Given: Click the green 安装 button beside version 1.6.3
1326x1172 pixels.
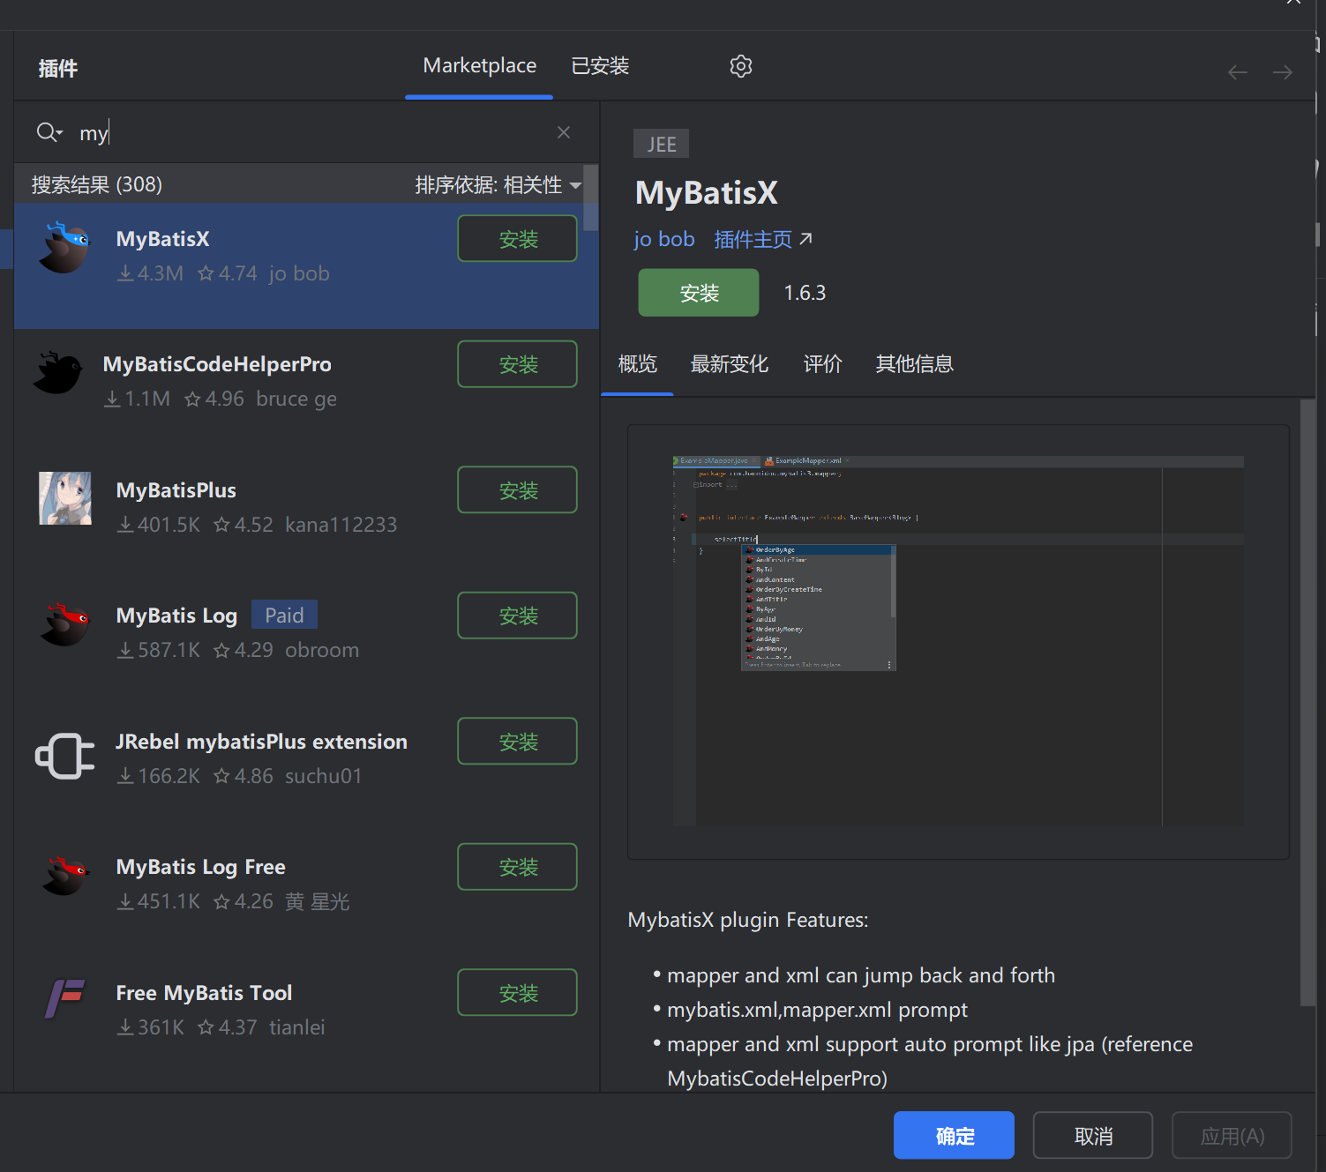Looking at the screenshot, I should tap(699, 293).
